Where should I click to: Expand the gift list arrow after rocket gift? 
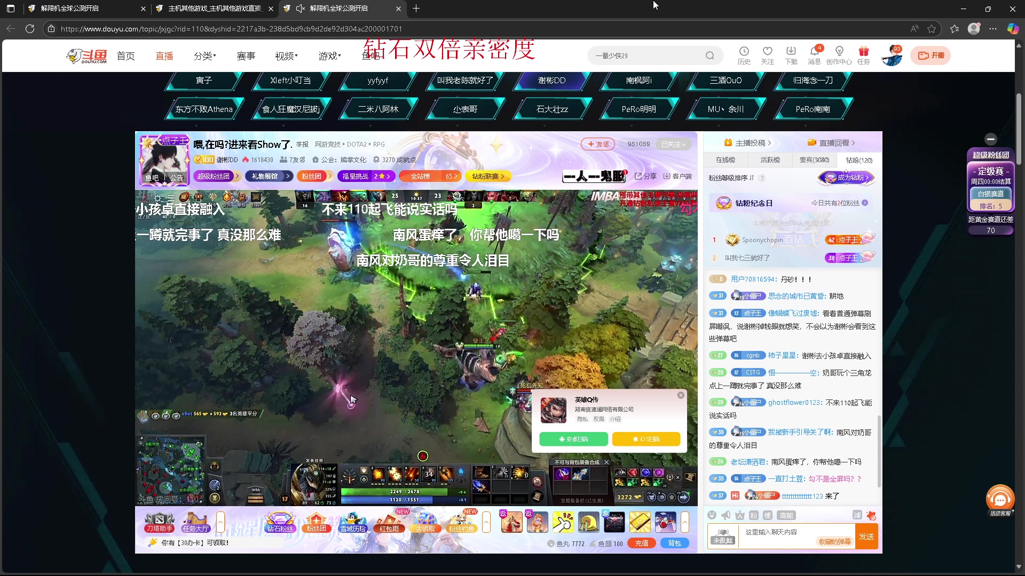tap(685, 522)
